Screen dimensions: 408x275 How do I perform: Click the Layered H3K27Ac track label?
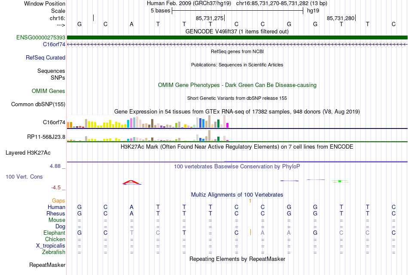tap(28, 153)
